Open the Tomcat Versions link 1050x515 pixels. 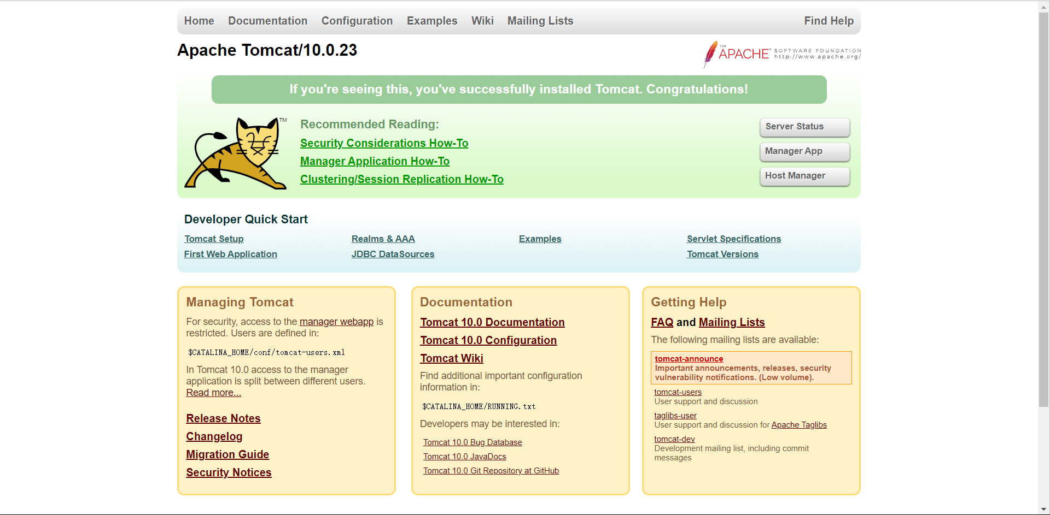pyautogui.click(x=722, y=254)
